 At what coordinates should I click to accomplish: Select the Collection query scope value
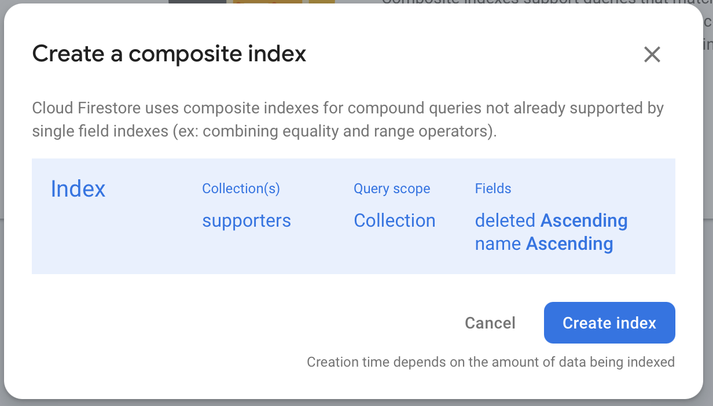395,220
